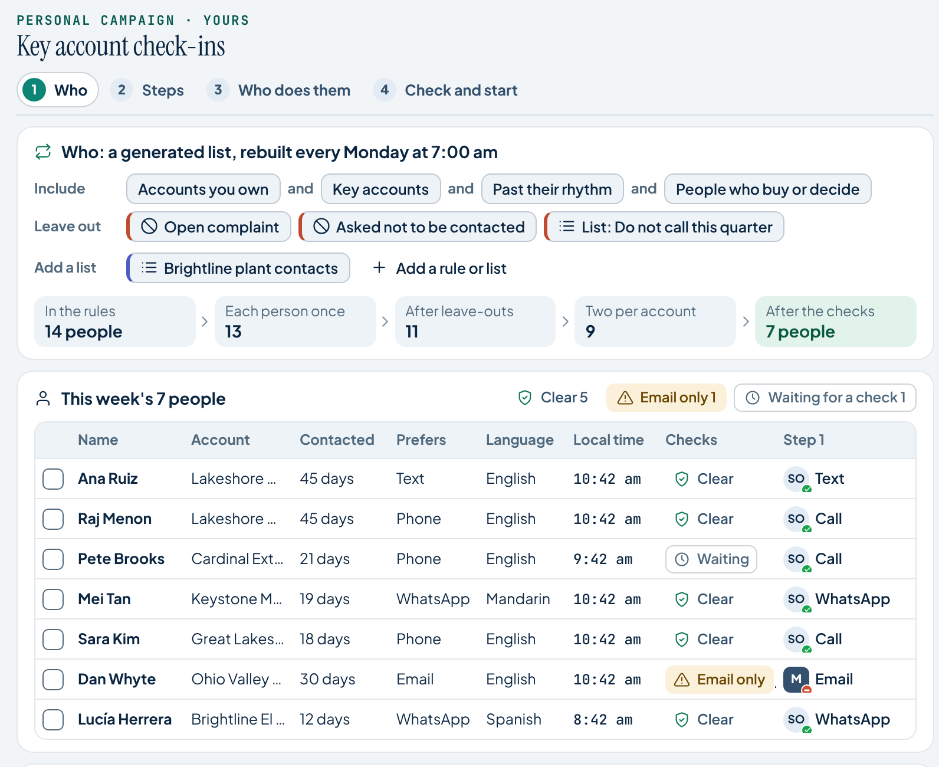Screen dimensions: 939x767
Task: Click list icon on Do not call this quarter
Action: 567,227
